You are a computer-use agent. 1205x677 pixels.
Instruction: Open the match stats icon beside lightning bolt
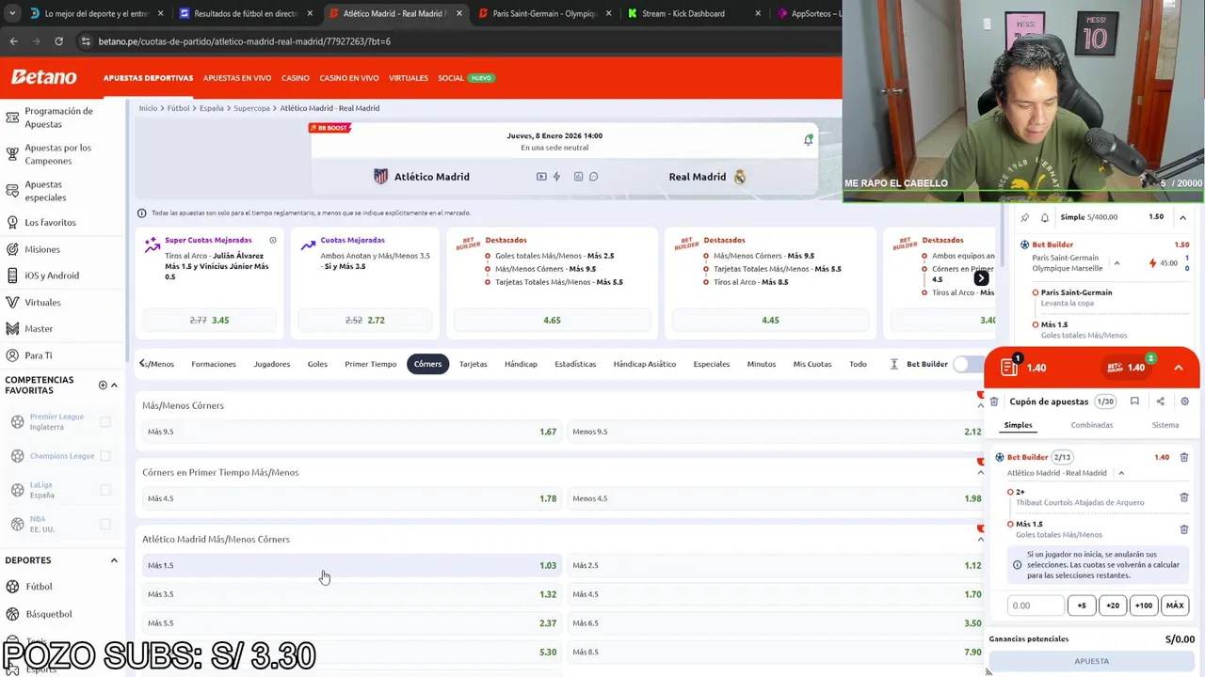click(x=578, y=177)
